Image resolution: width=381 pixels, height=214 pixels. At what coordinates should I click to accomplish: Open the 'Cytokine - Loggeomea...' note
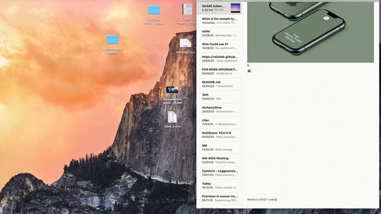pos(219,173)
